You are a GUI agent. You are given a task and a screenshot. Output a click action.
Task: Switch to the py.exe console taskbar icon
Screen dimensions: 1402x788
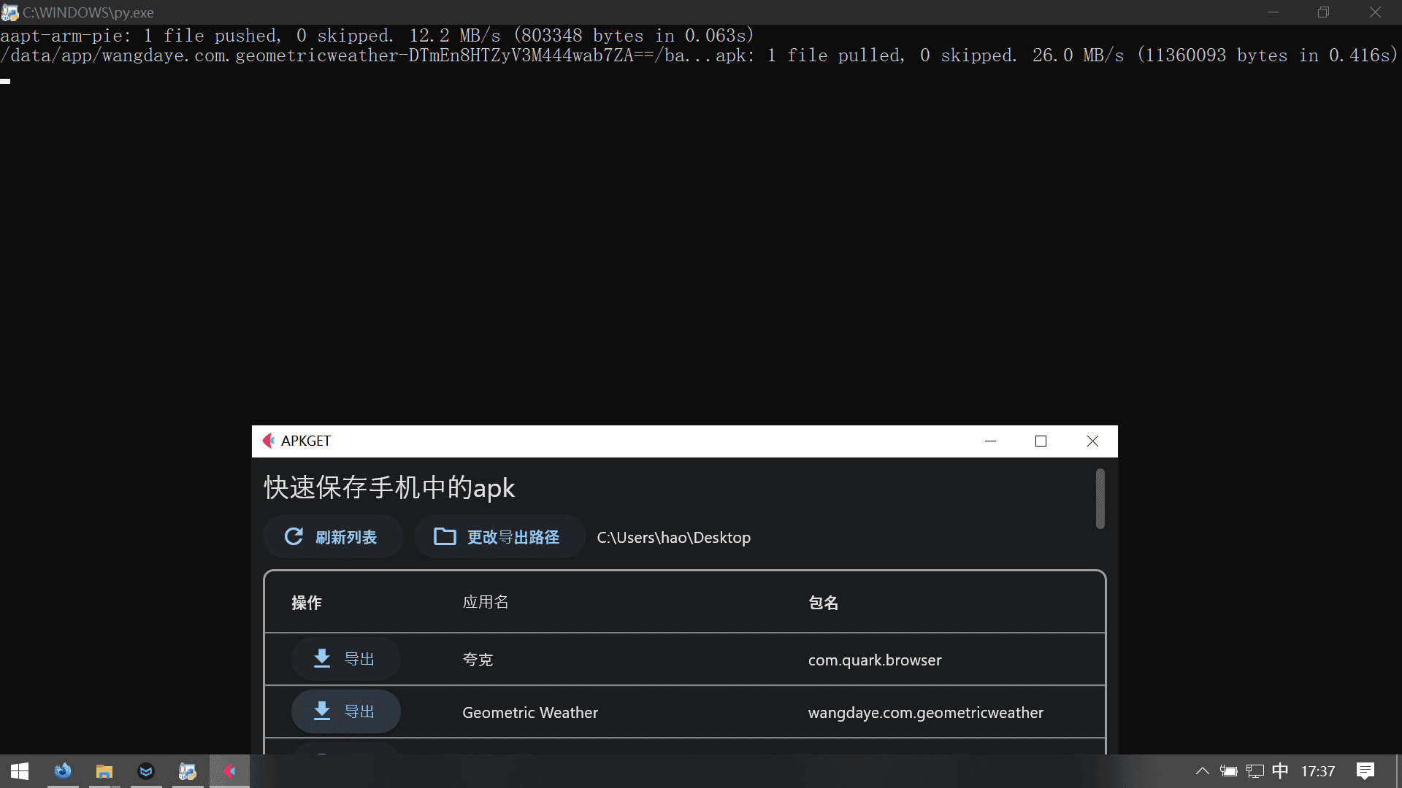click(x=188, y=771)
